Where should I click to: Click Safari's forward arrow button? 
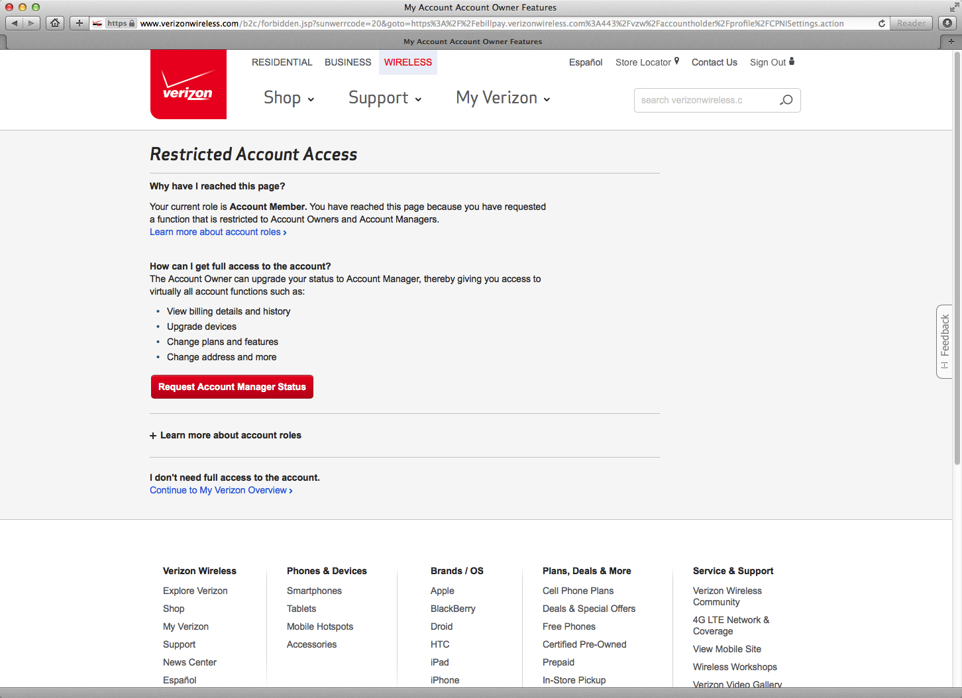click(31, 23)
